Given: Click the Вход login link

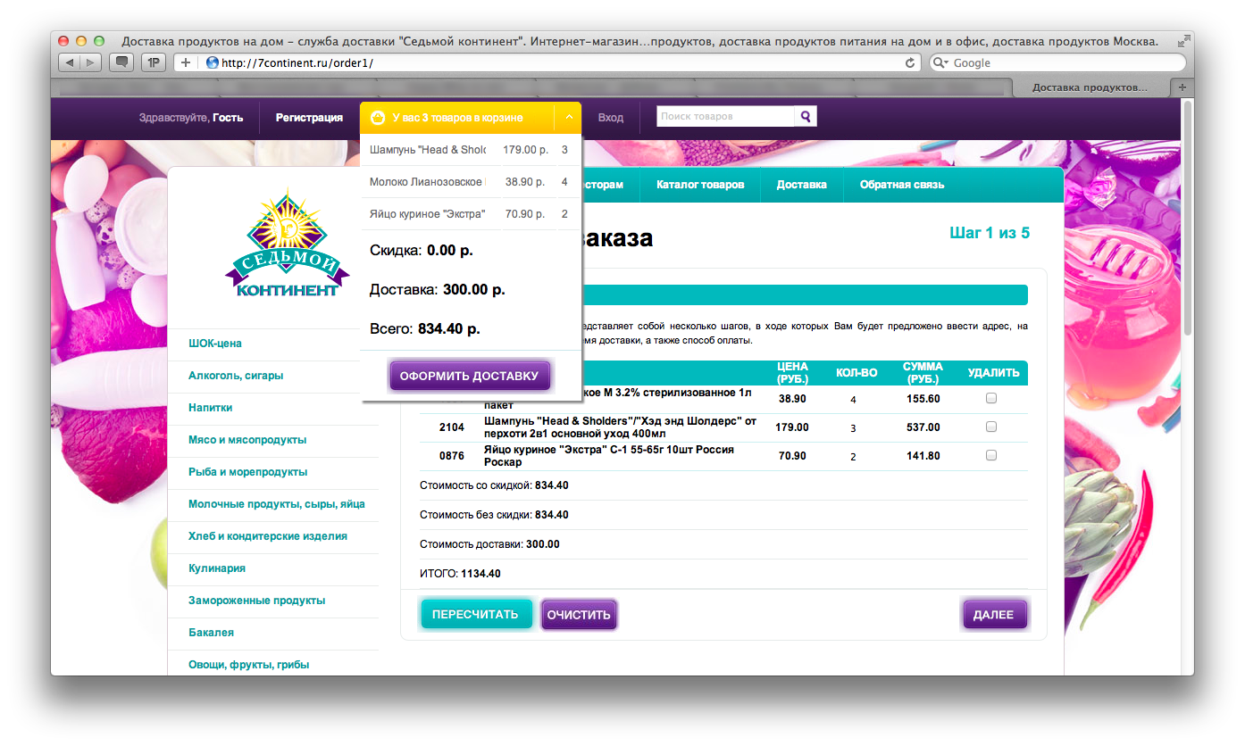Looking at the screenshot, I should [x=611, y=118].
